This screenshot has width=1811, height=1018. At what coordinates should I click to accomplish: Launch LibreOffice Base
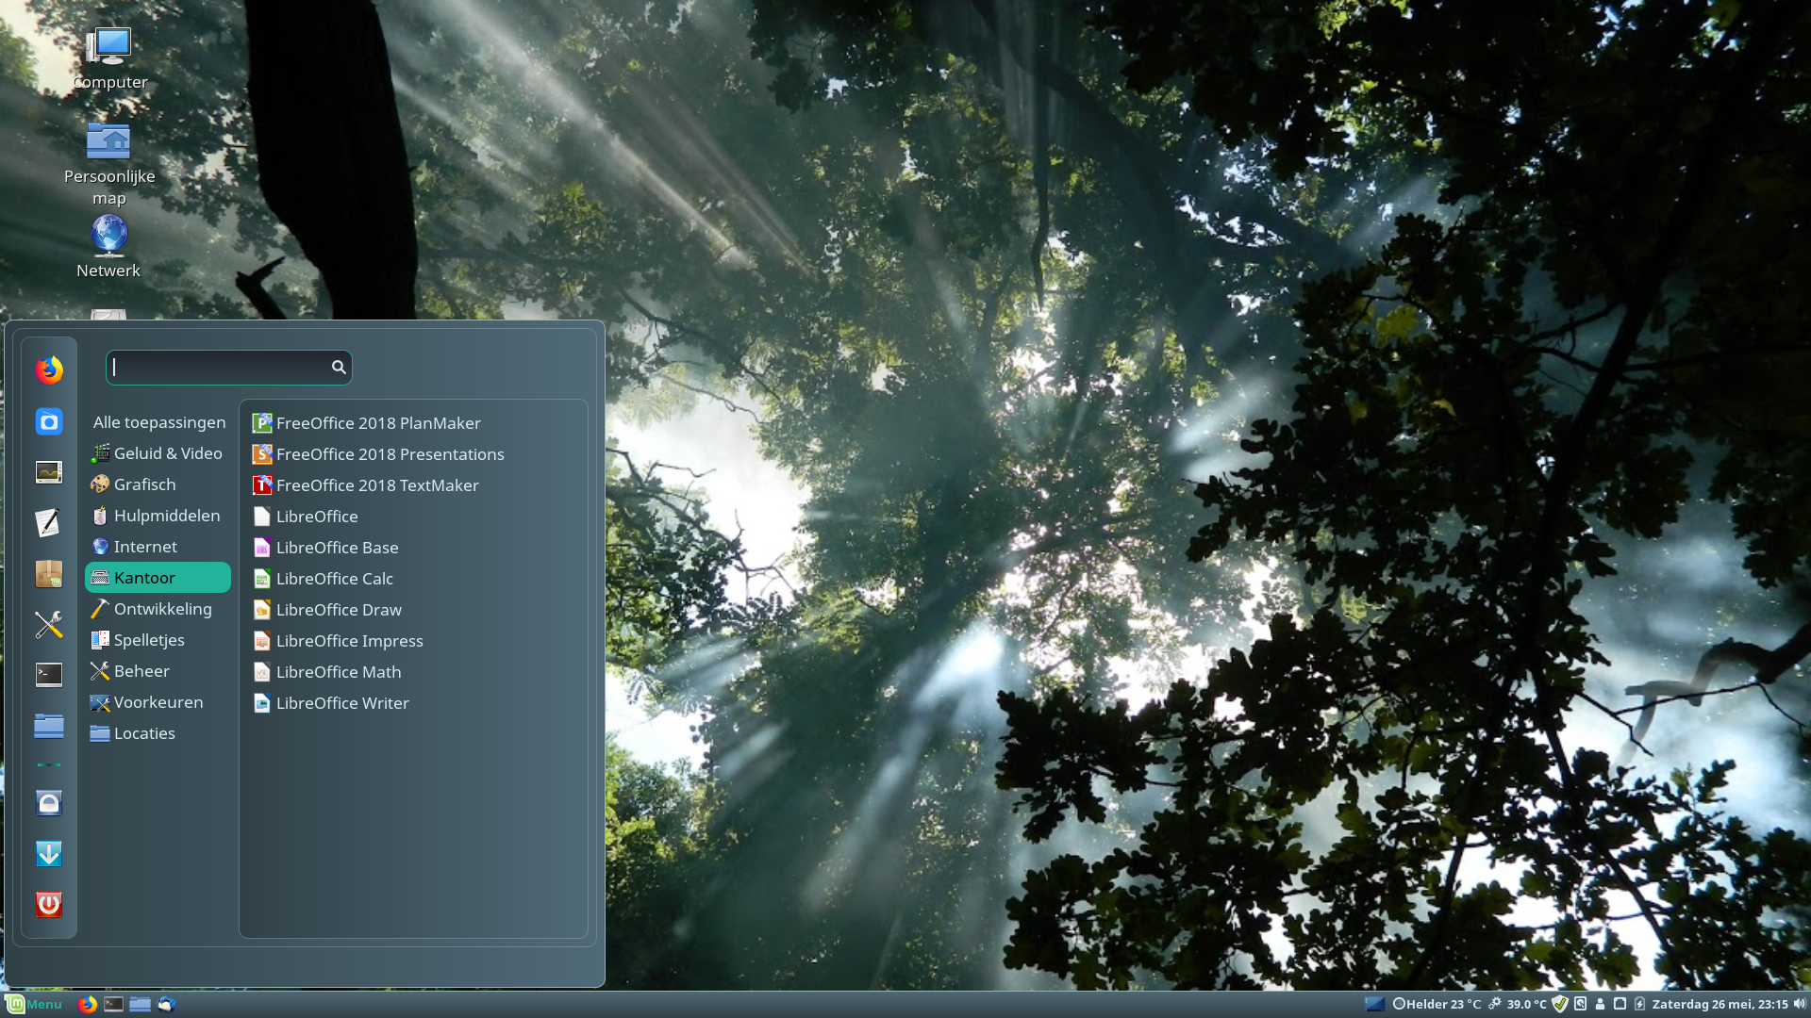coord(413,548)
